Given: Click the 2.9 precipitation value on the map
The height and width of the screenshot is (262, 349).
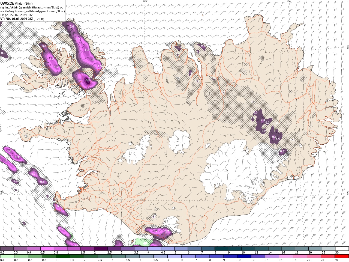Looking at the screenshot, I should point(88,80).
